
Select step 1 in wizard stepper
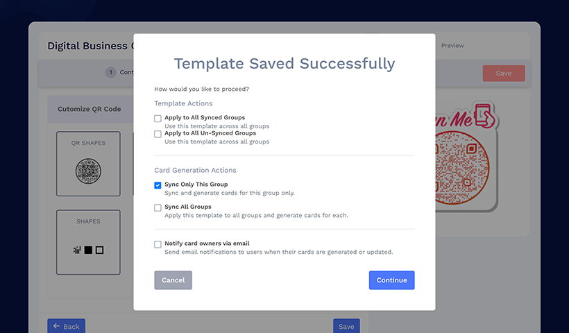pos(111,73)
